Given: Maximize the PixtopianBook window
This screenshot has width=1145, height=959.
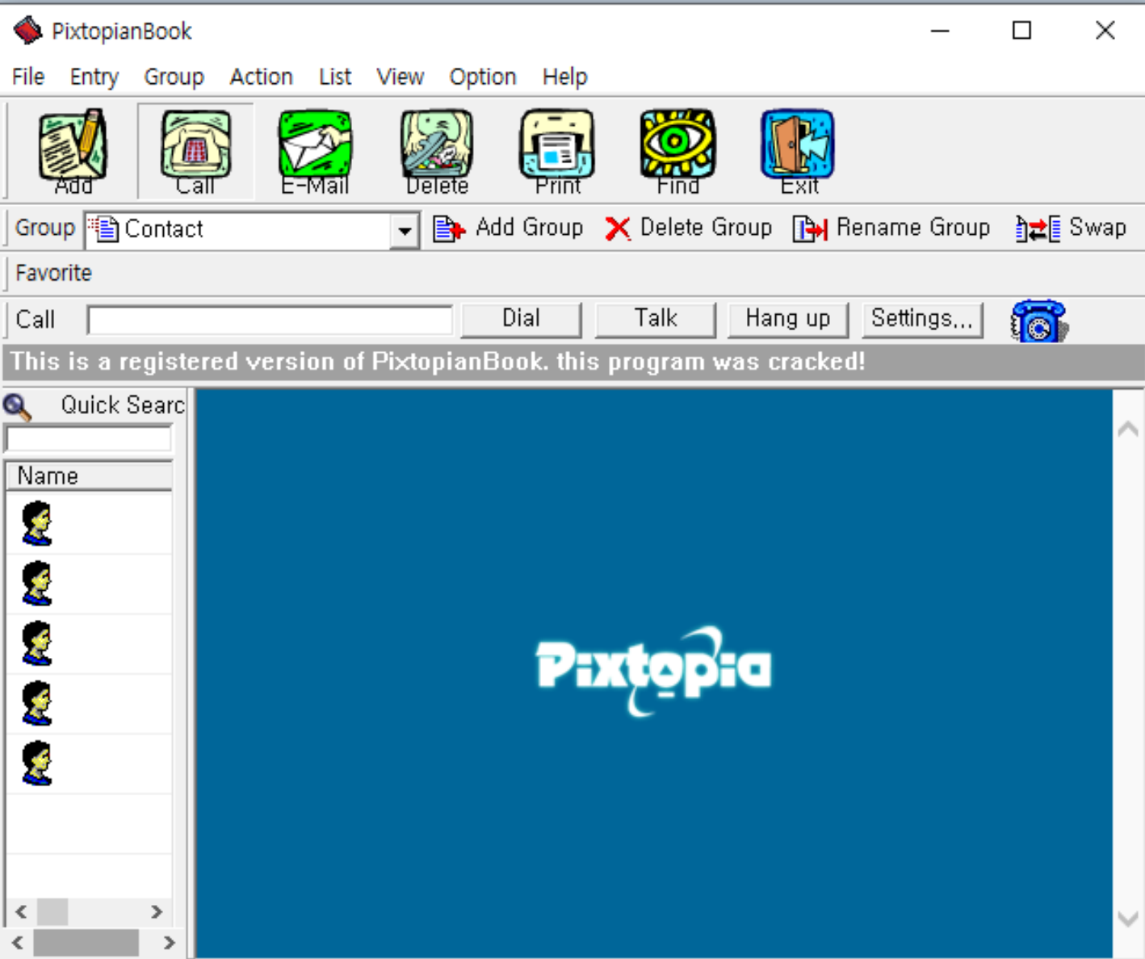Looking at the screenshot, I should tap(1021, 31).
